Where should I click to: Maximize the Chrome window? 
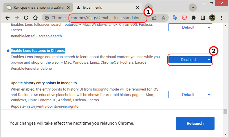point(211,3)
